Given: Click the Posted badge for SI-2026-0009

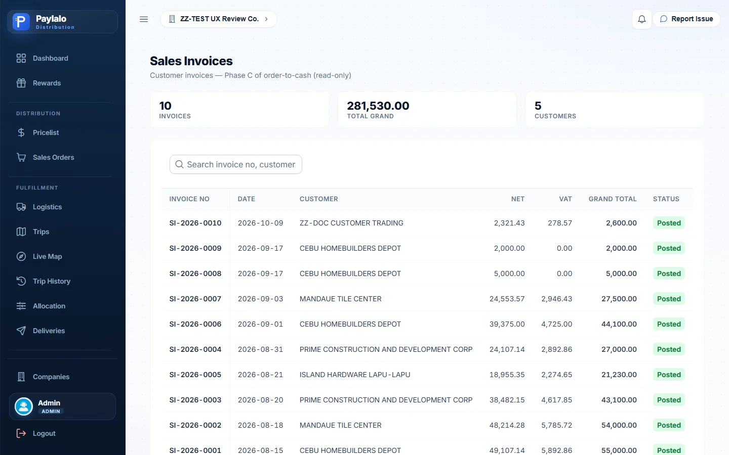Looking at the screenshot, I should [x=669, y=248].
